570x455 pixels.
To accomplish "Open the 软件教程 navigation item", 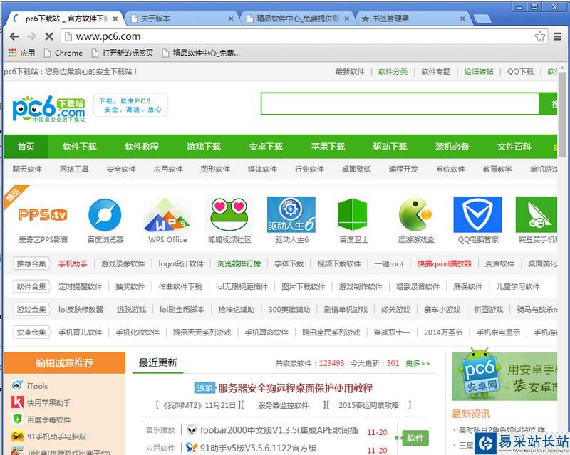I will (x=141, y=147).
